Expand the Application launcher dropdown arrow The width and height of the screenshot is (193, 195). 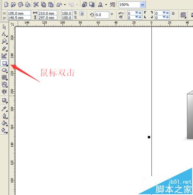(106, 5)
